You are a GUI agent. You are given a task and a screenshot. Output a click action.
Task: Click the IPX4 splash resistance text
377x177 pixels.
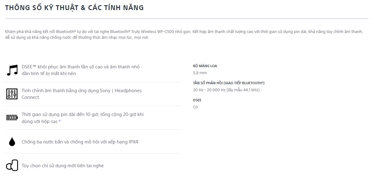point(80,142)
